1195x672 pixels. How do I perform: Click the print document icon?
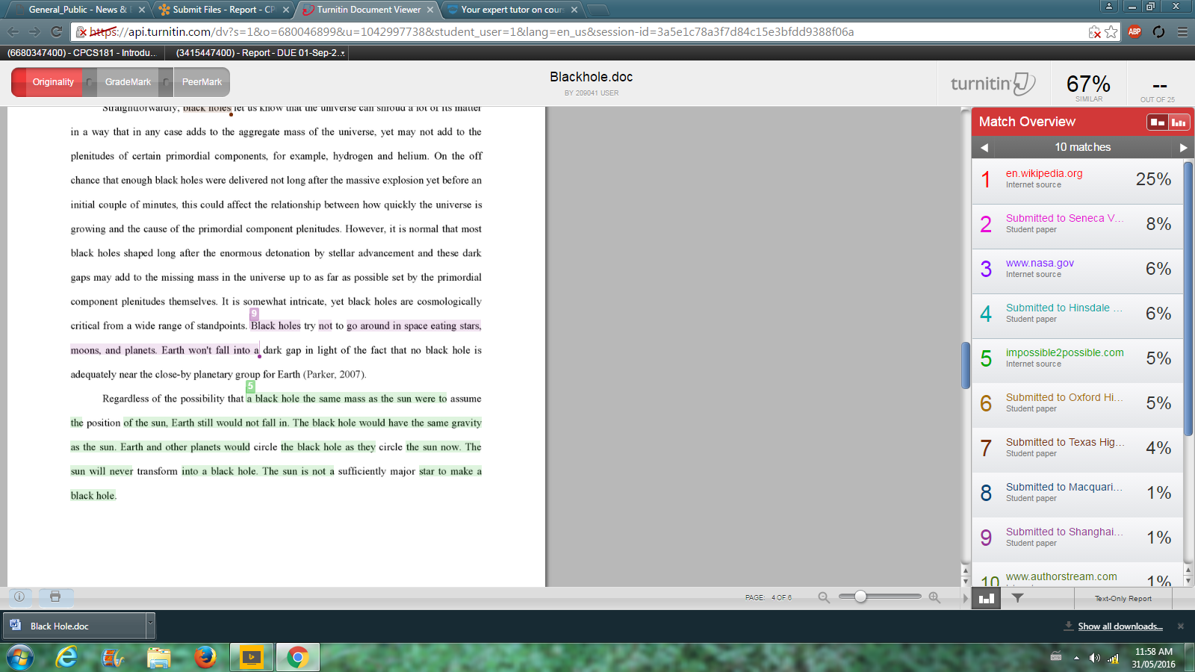55,597
